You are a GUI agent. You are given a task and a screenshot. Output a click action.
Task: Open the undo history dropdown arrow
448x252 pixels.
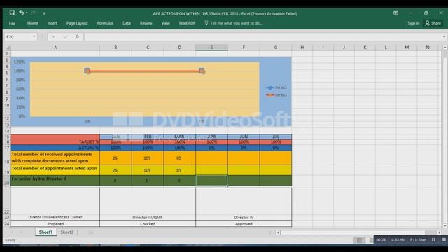pos(27,13)
